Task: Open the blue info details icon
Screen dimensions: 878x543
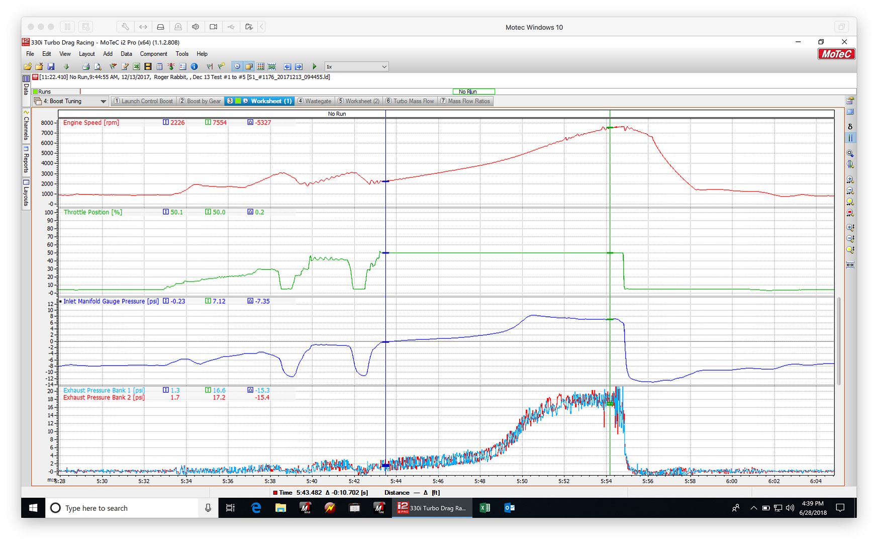Action: click(x=194, y=66)
